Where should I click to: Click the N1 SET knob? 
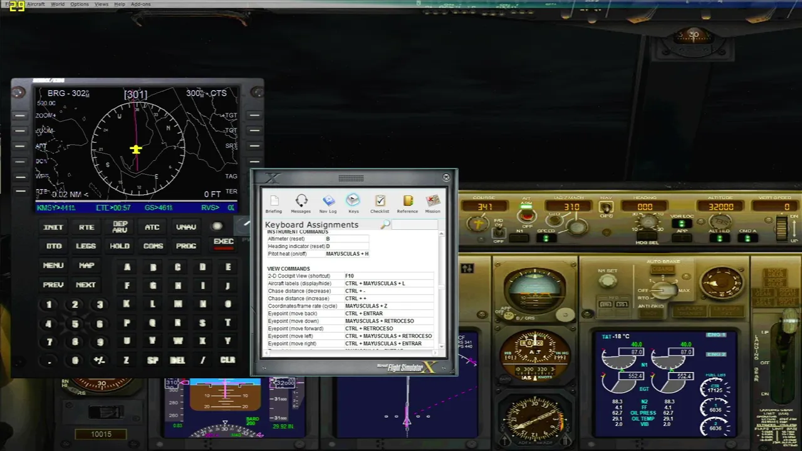click(607, 282)
